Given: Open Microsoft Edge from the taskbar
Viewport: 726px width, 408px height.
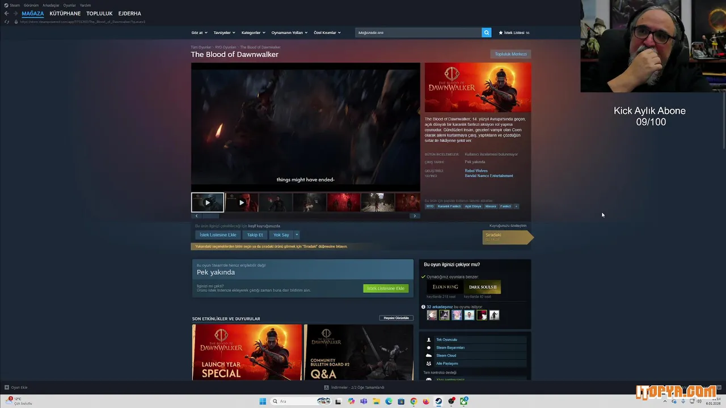Looking at the screenshot, I should click(389, 401).
